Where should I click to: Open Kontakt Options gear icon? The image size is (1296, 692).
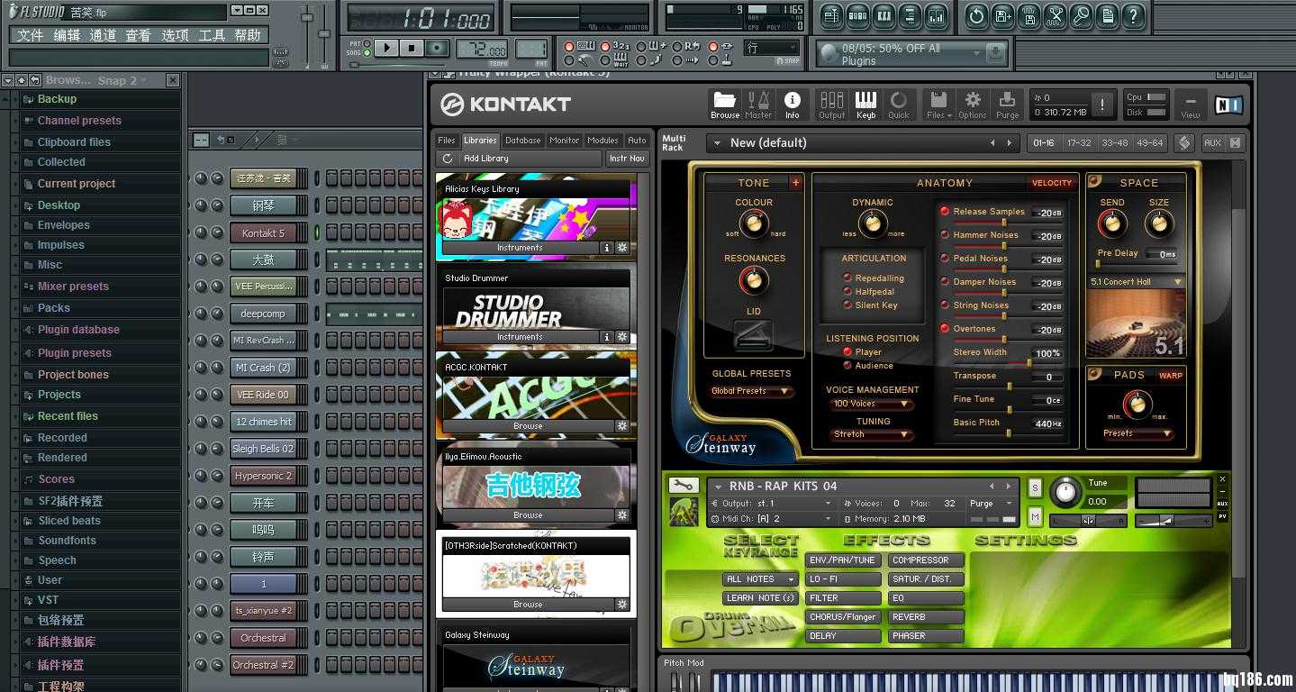pyautogui.click(x=973, y=105)
